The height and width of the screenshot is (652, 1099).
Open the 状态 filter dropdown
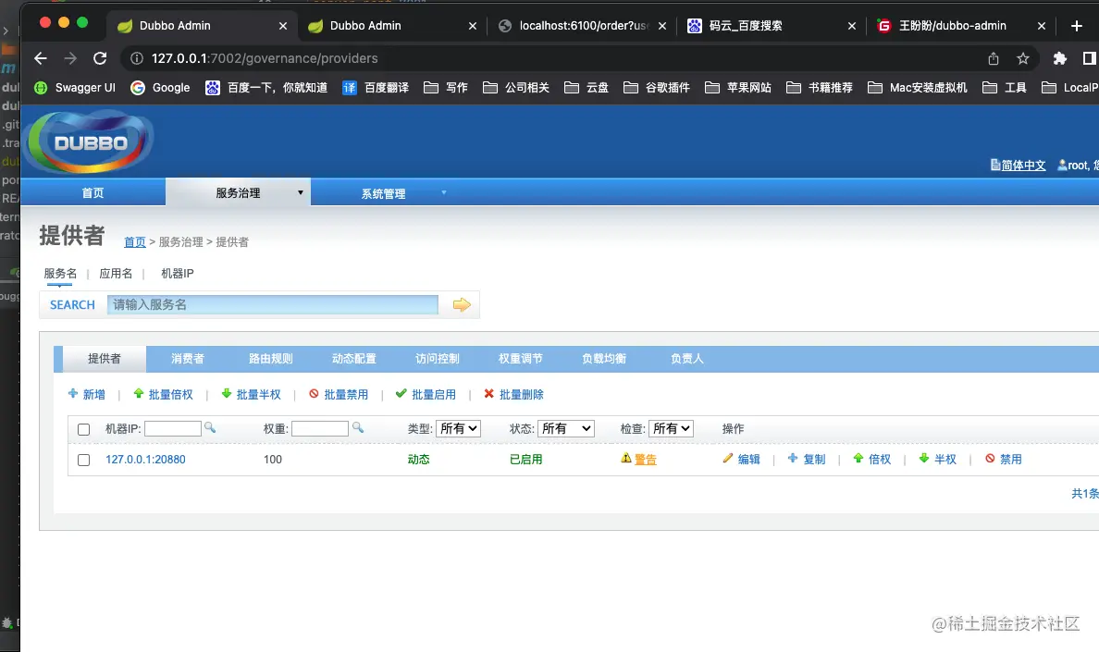click(x=566, y=428)
